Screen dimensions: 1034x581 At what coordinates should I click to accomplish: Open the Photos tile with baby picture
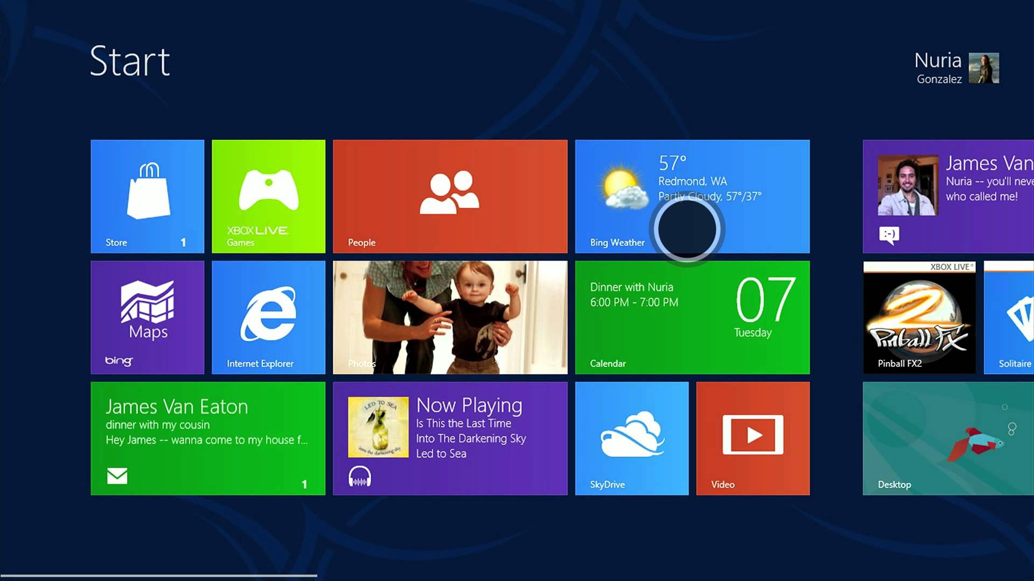[x=450, y=317]
